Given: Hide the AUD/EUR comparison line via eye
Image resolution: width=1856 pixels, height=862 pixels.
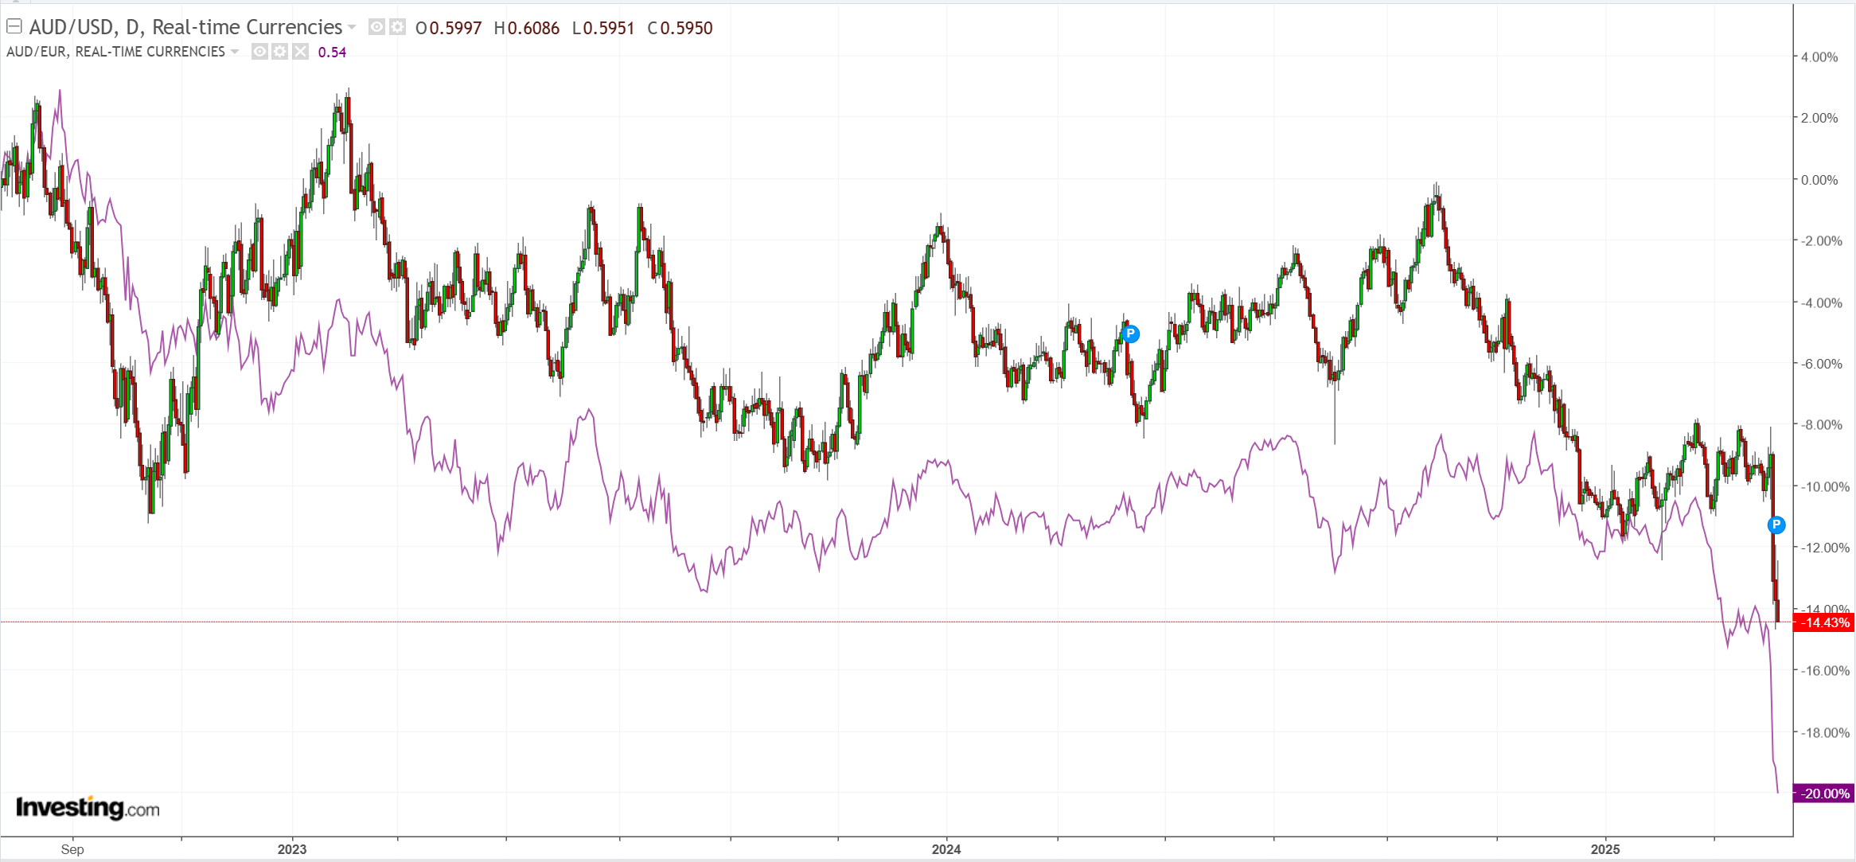Looking at the screenshot, I should (259, 52).
